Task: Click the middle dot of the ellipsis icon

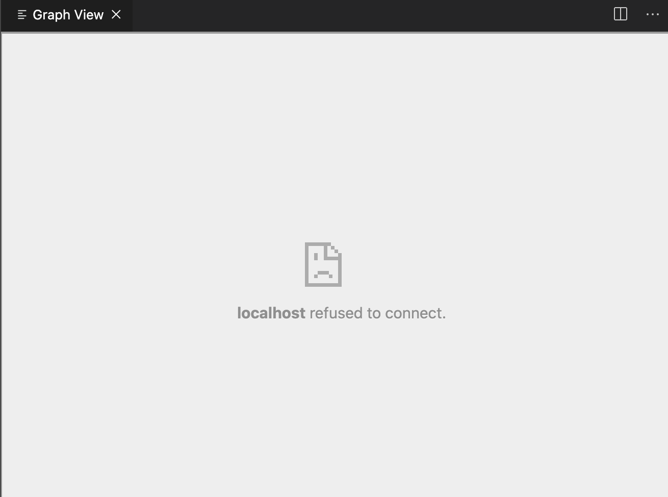Action: click(653, 14)
